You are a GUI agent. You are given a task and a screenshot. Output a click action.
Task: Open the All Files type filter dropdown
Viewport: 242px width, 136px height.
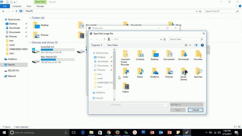(x=186, y=105)
